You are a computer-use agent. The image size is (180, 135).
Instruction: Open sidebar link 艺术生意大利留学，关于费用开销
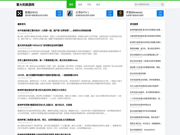pyautogui.click(x=146, y=92)
